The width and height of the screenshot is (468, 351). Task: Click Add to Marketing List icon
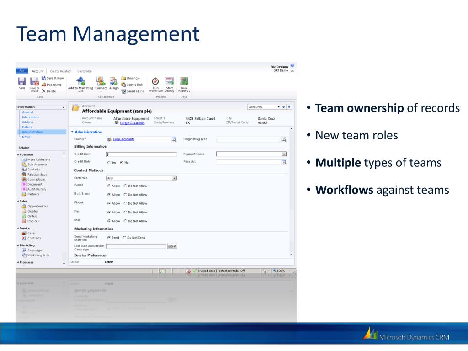point(80,81)
